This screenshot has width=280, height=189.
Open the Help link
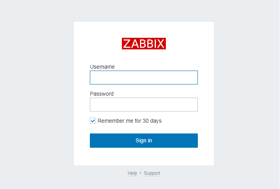pyautogui.click(x=132, y=173)
